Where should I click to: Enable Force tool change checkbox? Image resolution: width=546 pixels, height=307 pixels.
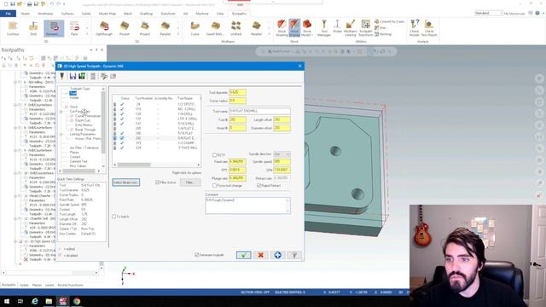(214, 186)
